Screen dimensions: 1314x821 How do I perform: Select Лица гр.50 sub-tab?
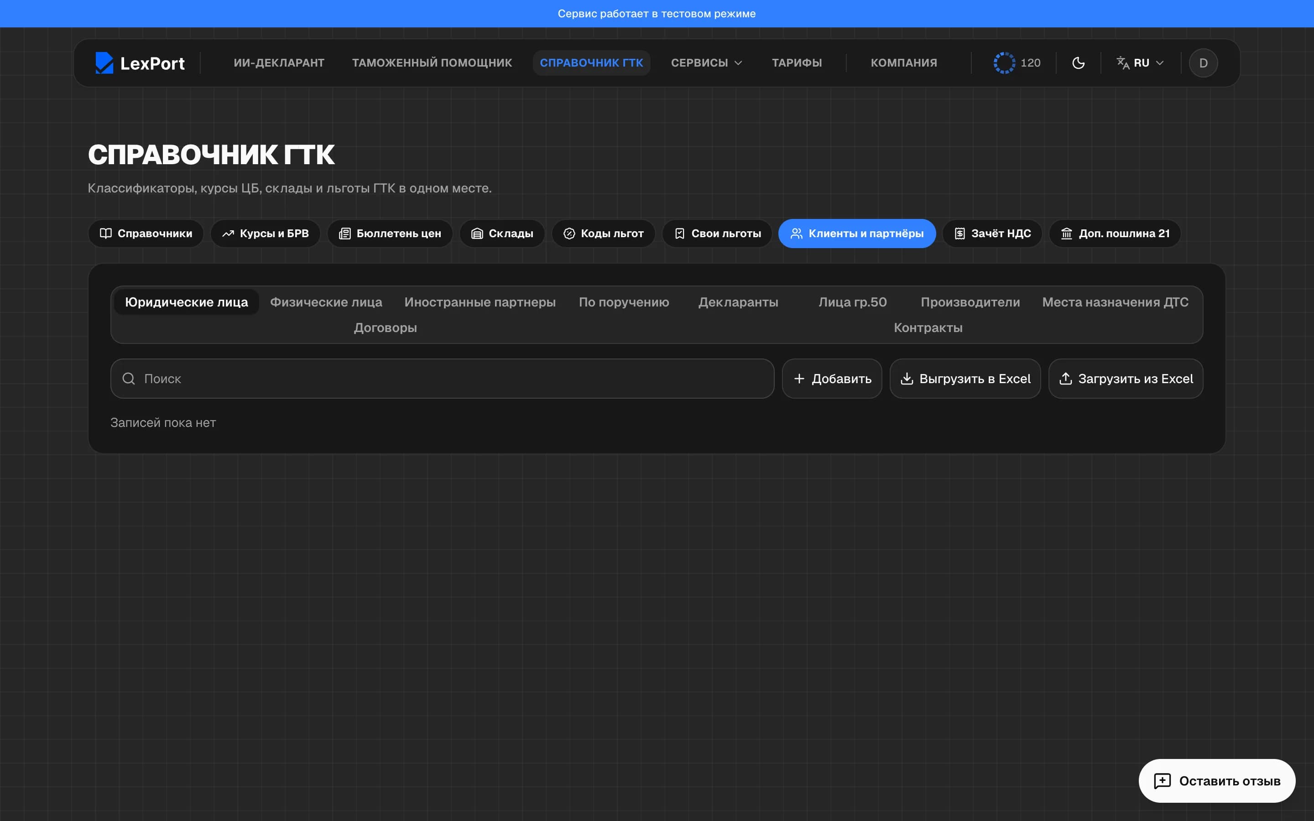(x=852, y=302)
